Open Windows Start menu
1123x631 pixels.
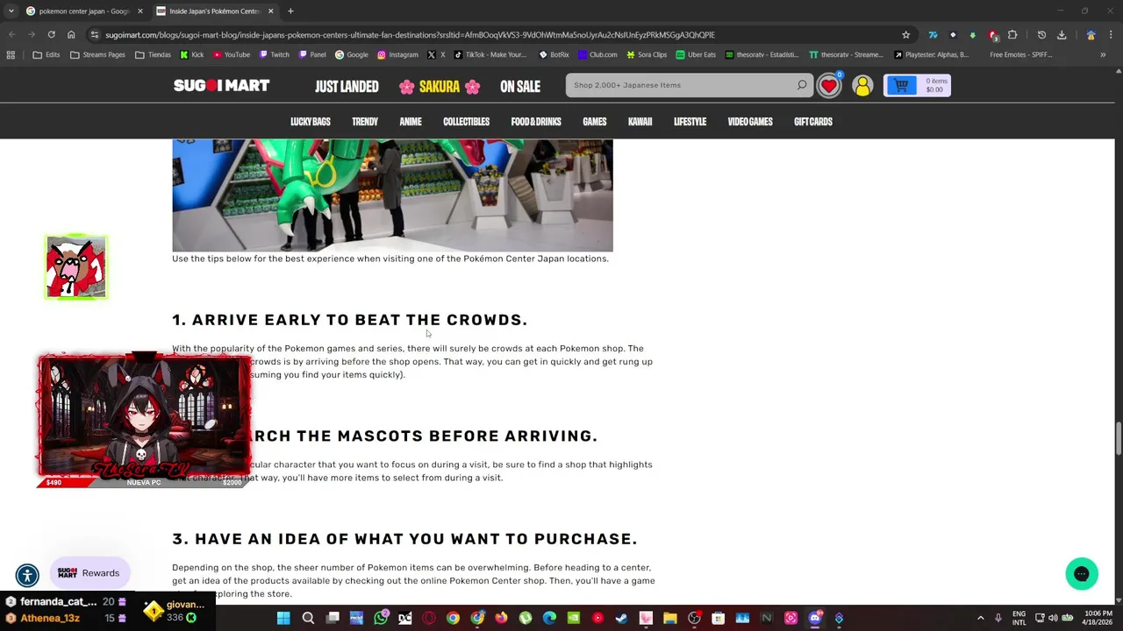(x=283, y=619)
